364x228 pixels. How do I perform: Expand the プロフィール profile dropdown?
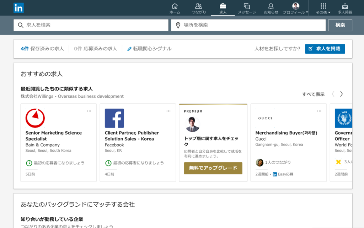click(x=295, y=9)
